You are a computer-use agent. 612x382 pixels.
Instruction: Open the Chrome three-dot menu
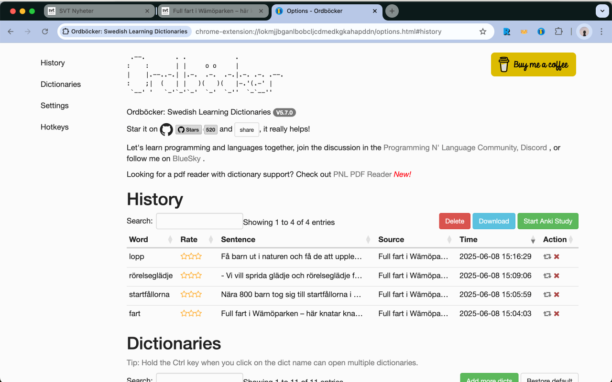pos(601,32)
